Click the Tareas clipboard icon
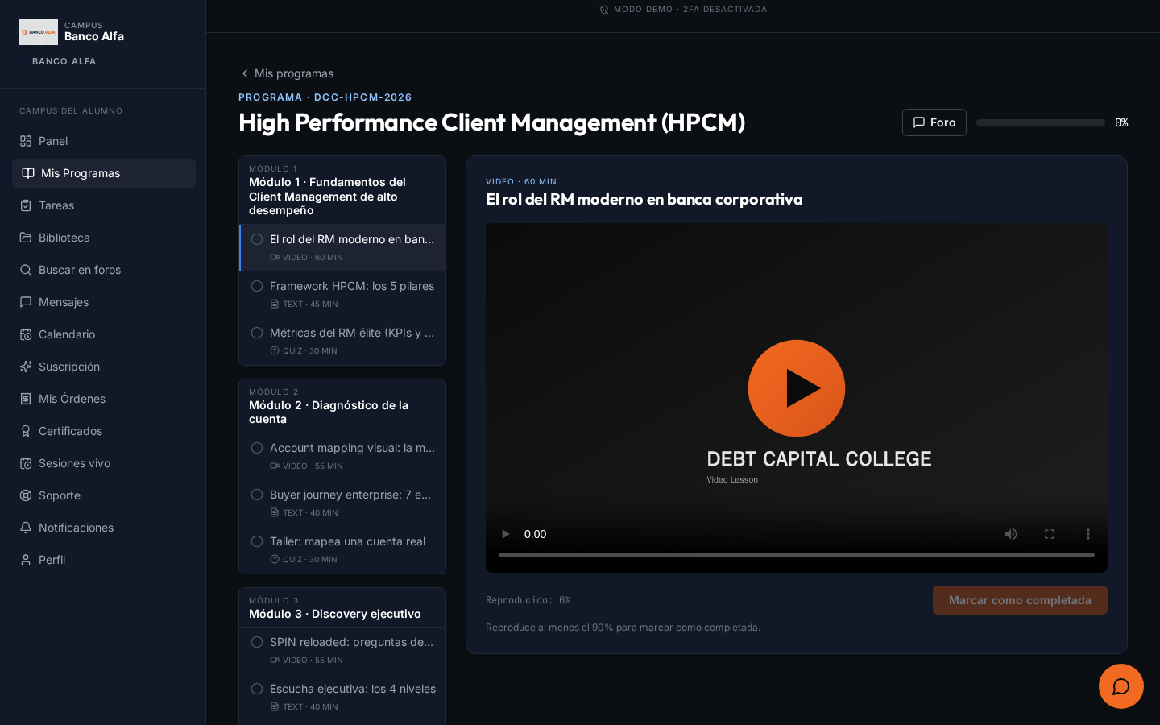Image resolution: width=1160 pixels, height=725 pixels. point(26,205)
